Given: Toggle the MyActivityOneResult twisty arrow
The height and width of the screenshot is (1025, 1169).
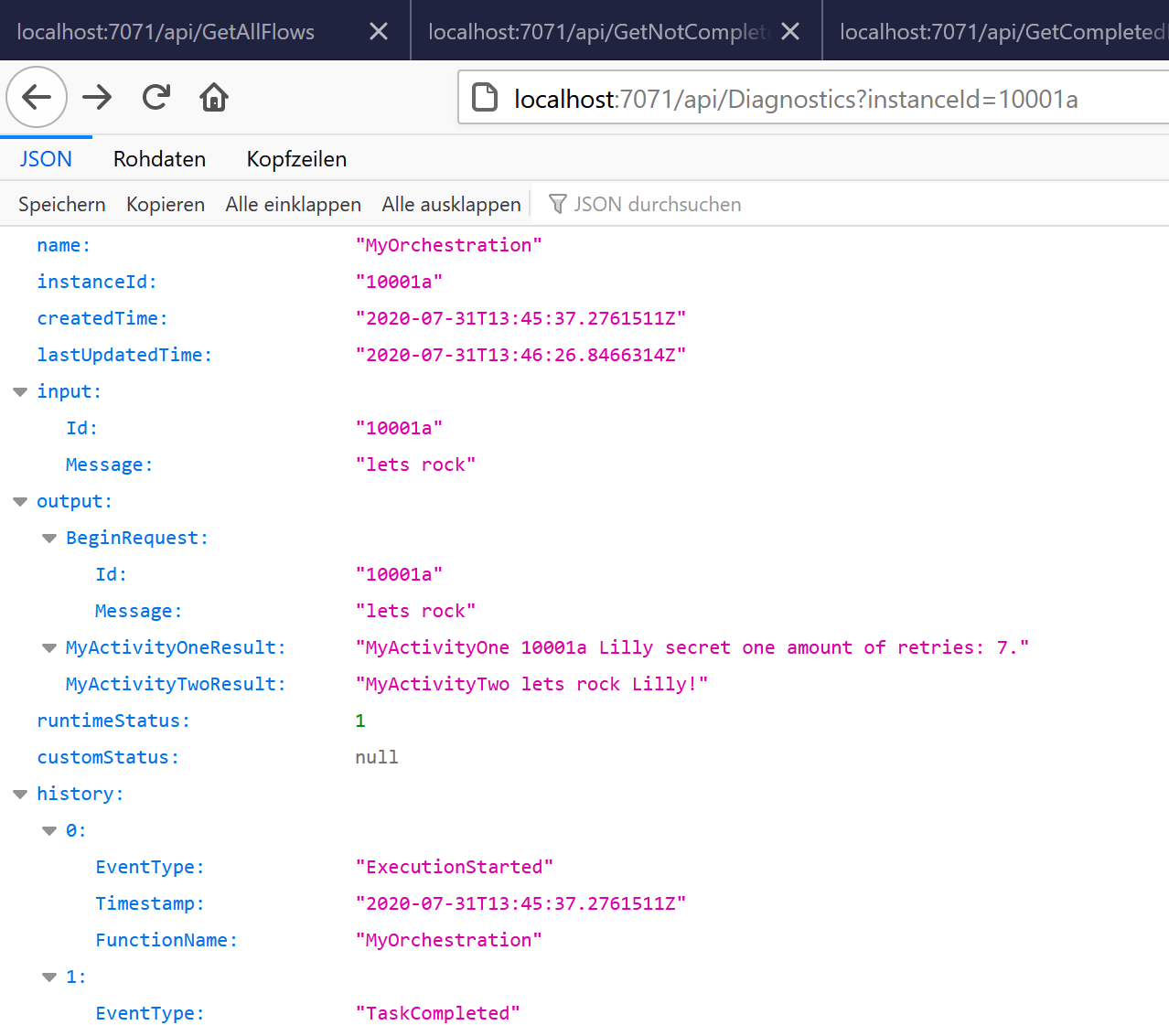Looking at the screenshot, I should (x=49, y=648).
